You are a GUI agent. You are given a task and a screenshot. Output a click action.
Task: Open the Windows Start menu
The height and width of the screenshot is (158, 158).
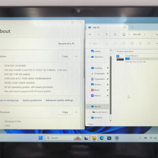41,138
